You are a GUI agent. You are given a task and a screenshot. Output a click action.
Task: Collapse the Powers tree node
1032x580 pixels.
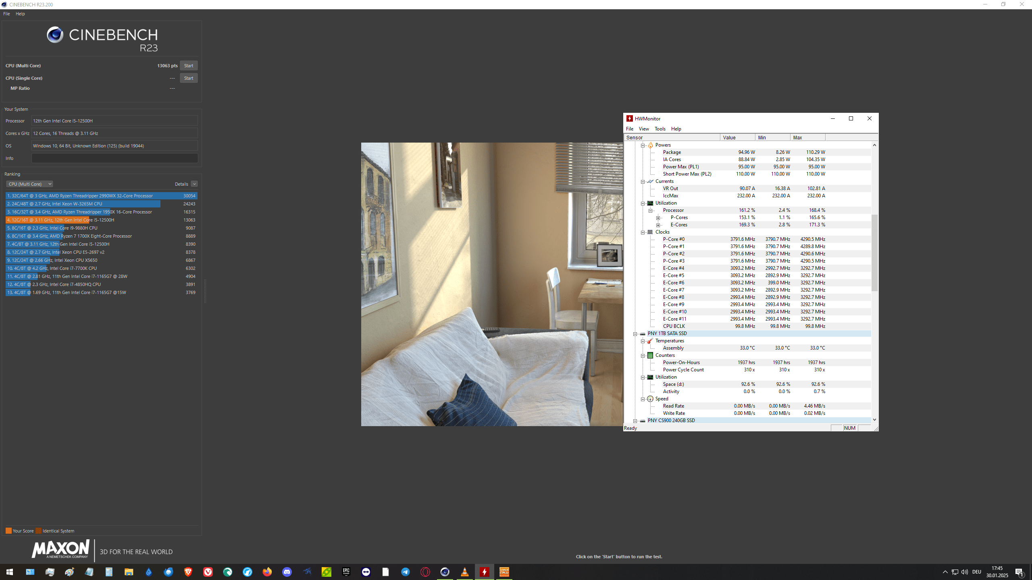coord(643,145)
